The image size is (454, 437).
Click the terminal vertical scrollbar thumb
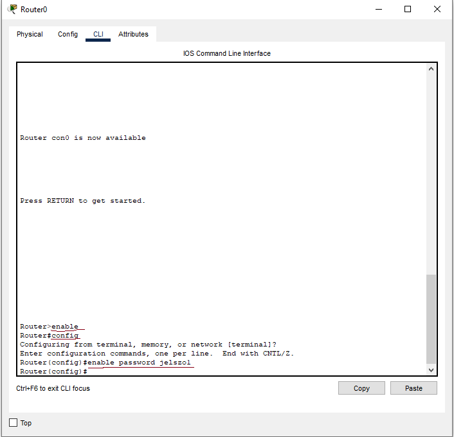431,319
